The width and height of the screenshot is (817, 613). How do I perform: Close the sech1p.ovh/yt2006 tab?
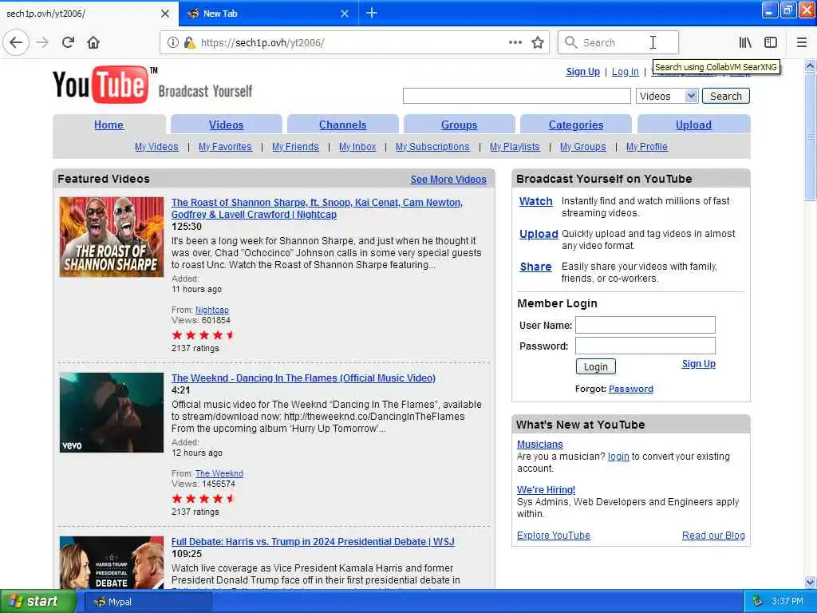click(x=164, y=14)
